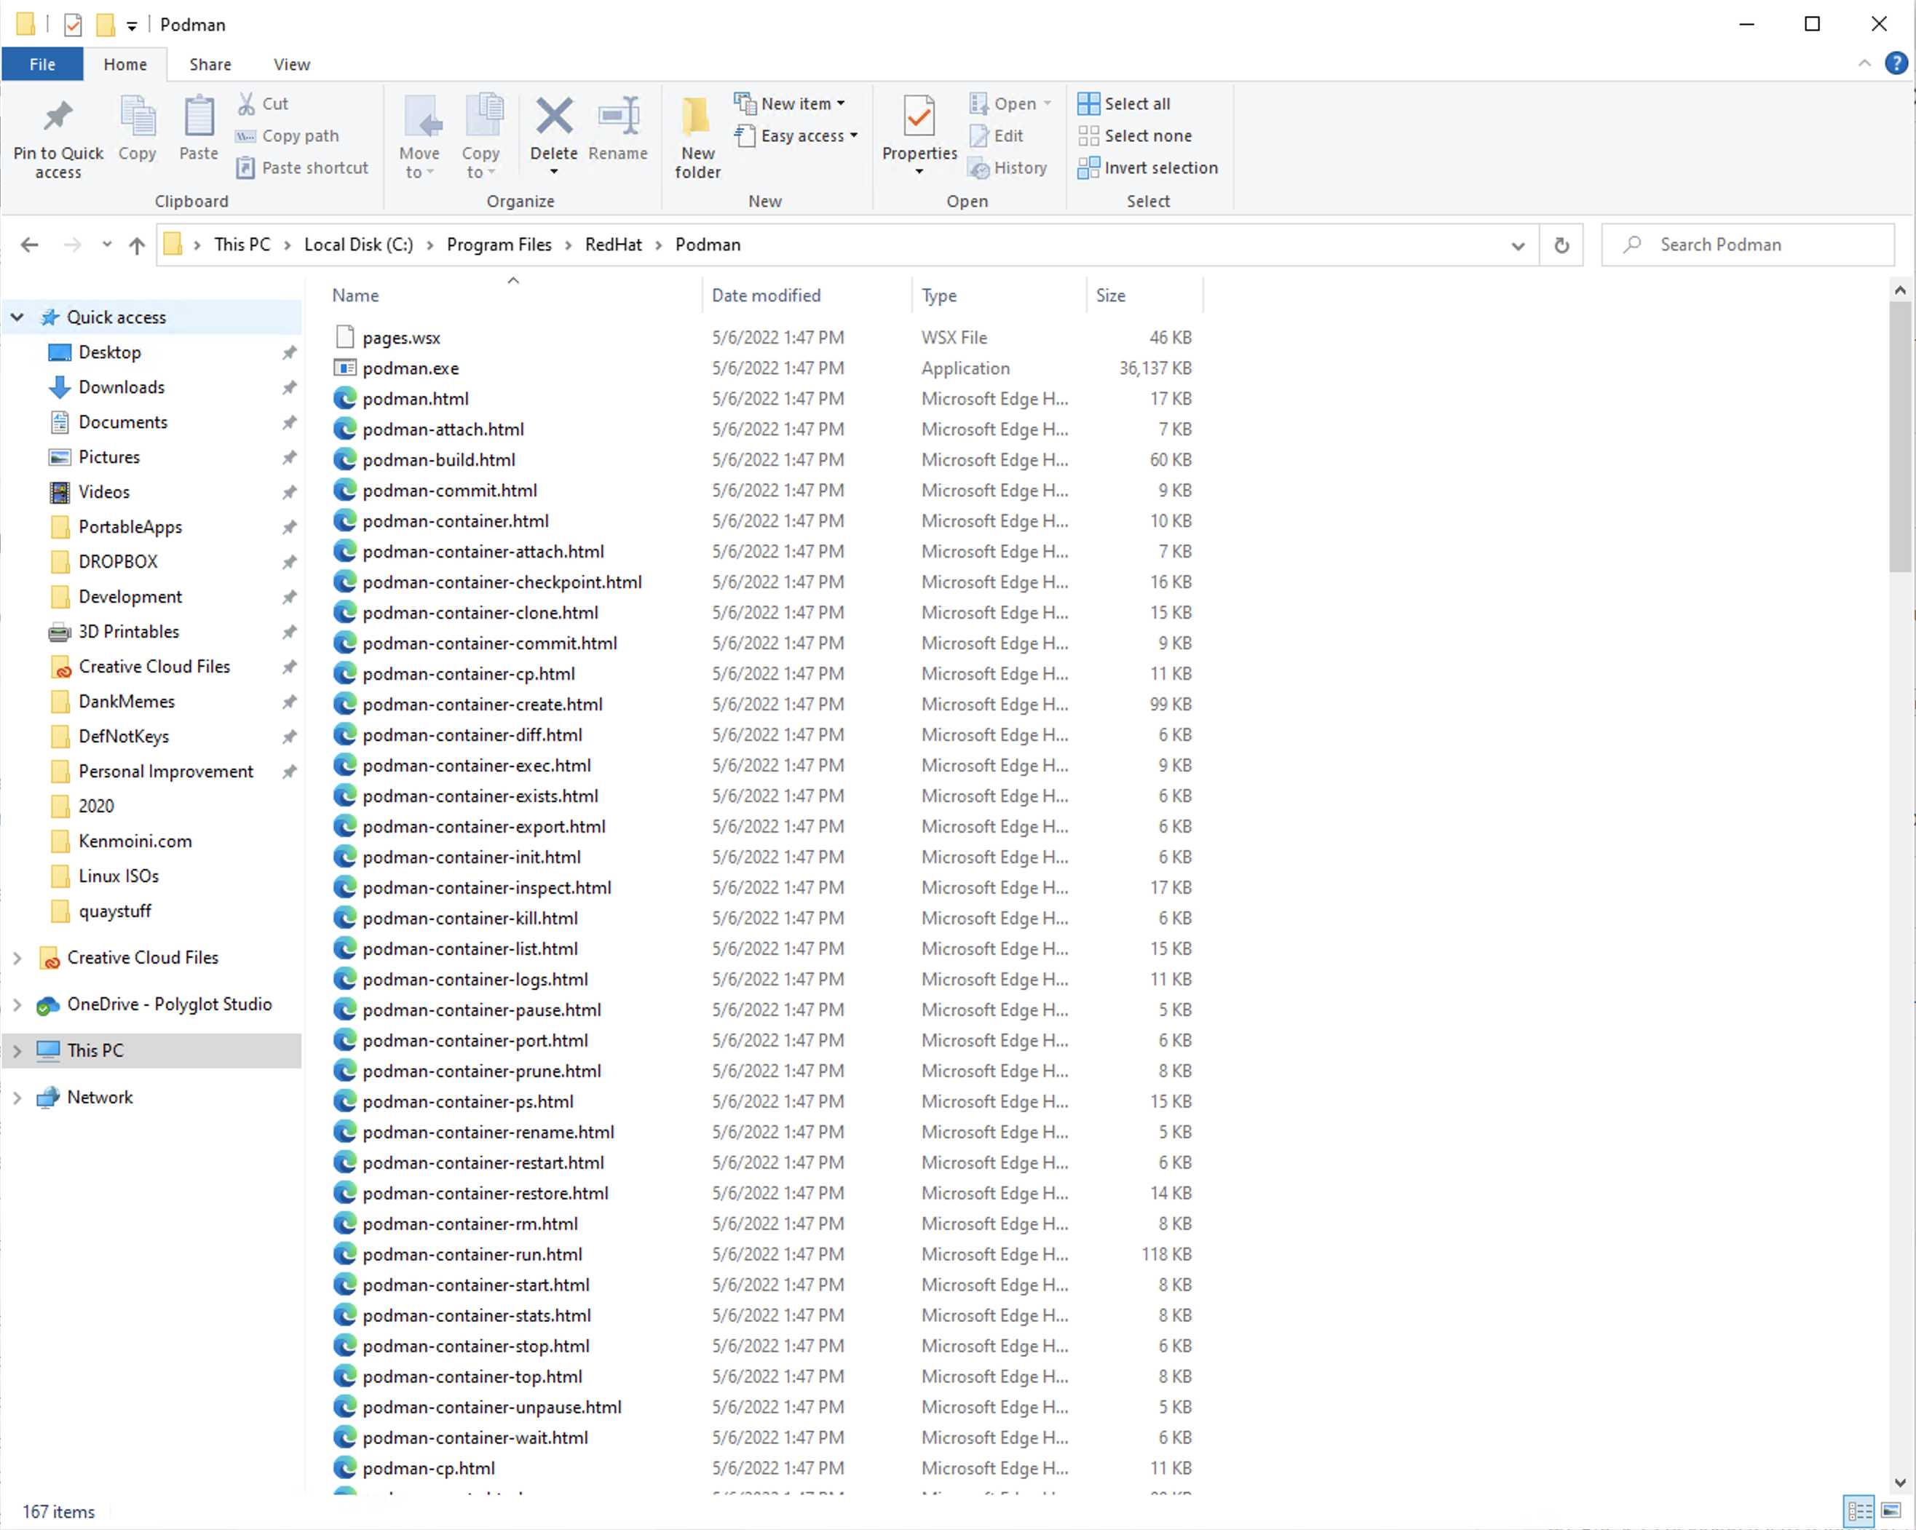1916x1530 pixels.
Task: Invert the current selection
Action: 1148,167
